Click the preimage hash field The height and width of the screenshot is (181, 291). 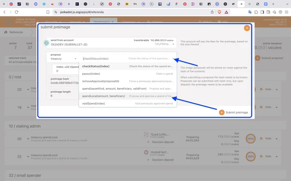(x=63, y=81)
